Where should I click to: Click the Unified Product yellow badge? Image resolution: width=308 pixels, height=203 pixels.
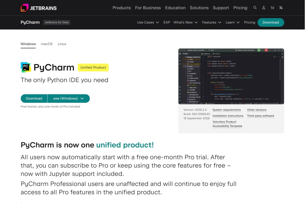coord(93,67)
